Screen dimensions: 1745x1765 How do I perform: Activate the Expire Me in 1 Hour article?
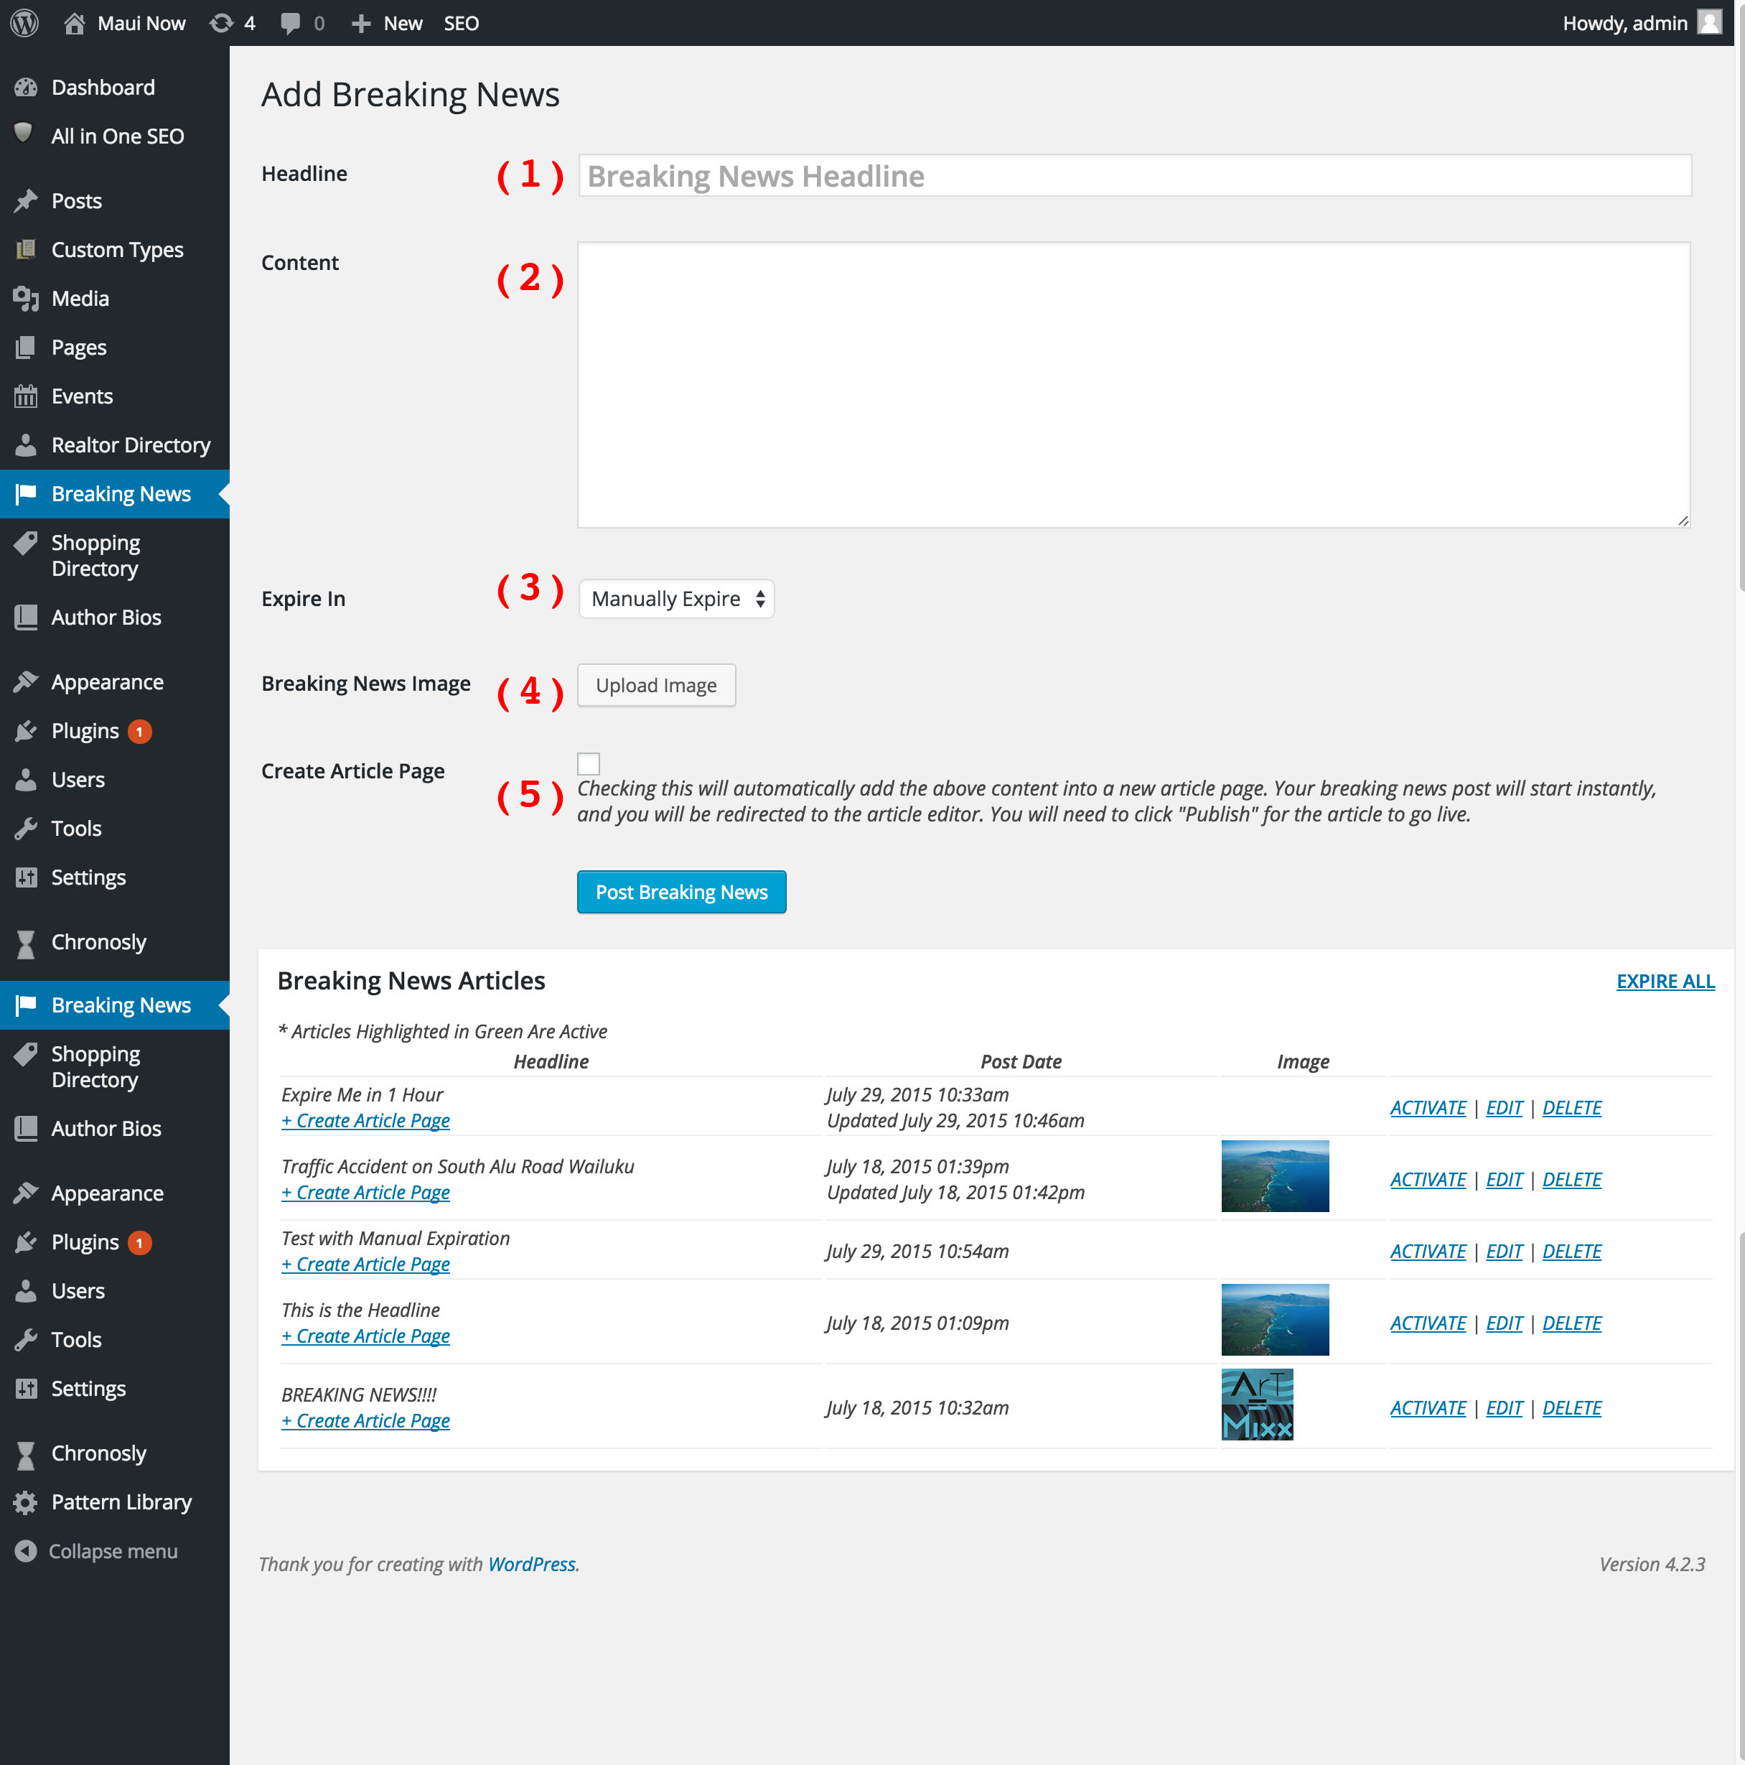coord(1427,1108)
